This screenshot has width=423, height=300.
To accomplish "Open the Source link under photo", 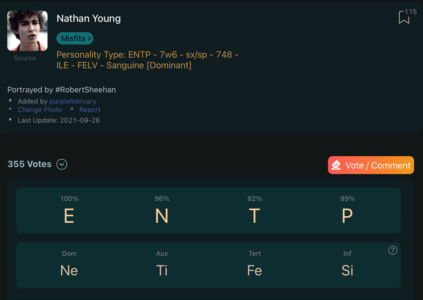I will point(25,58).
